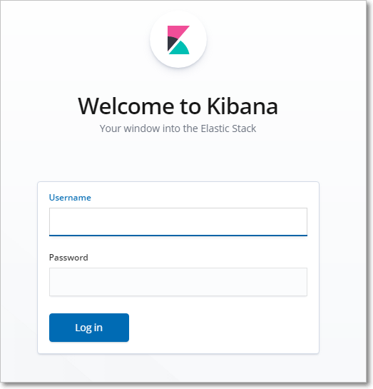373x389 pixels.
Task: Select the Username field label
Action: (x=70, y=198)
